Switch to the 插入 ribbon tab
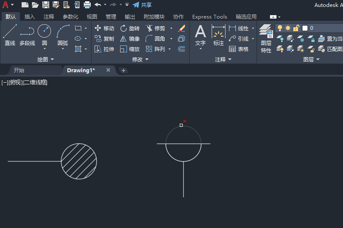 [30, 17]
